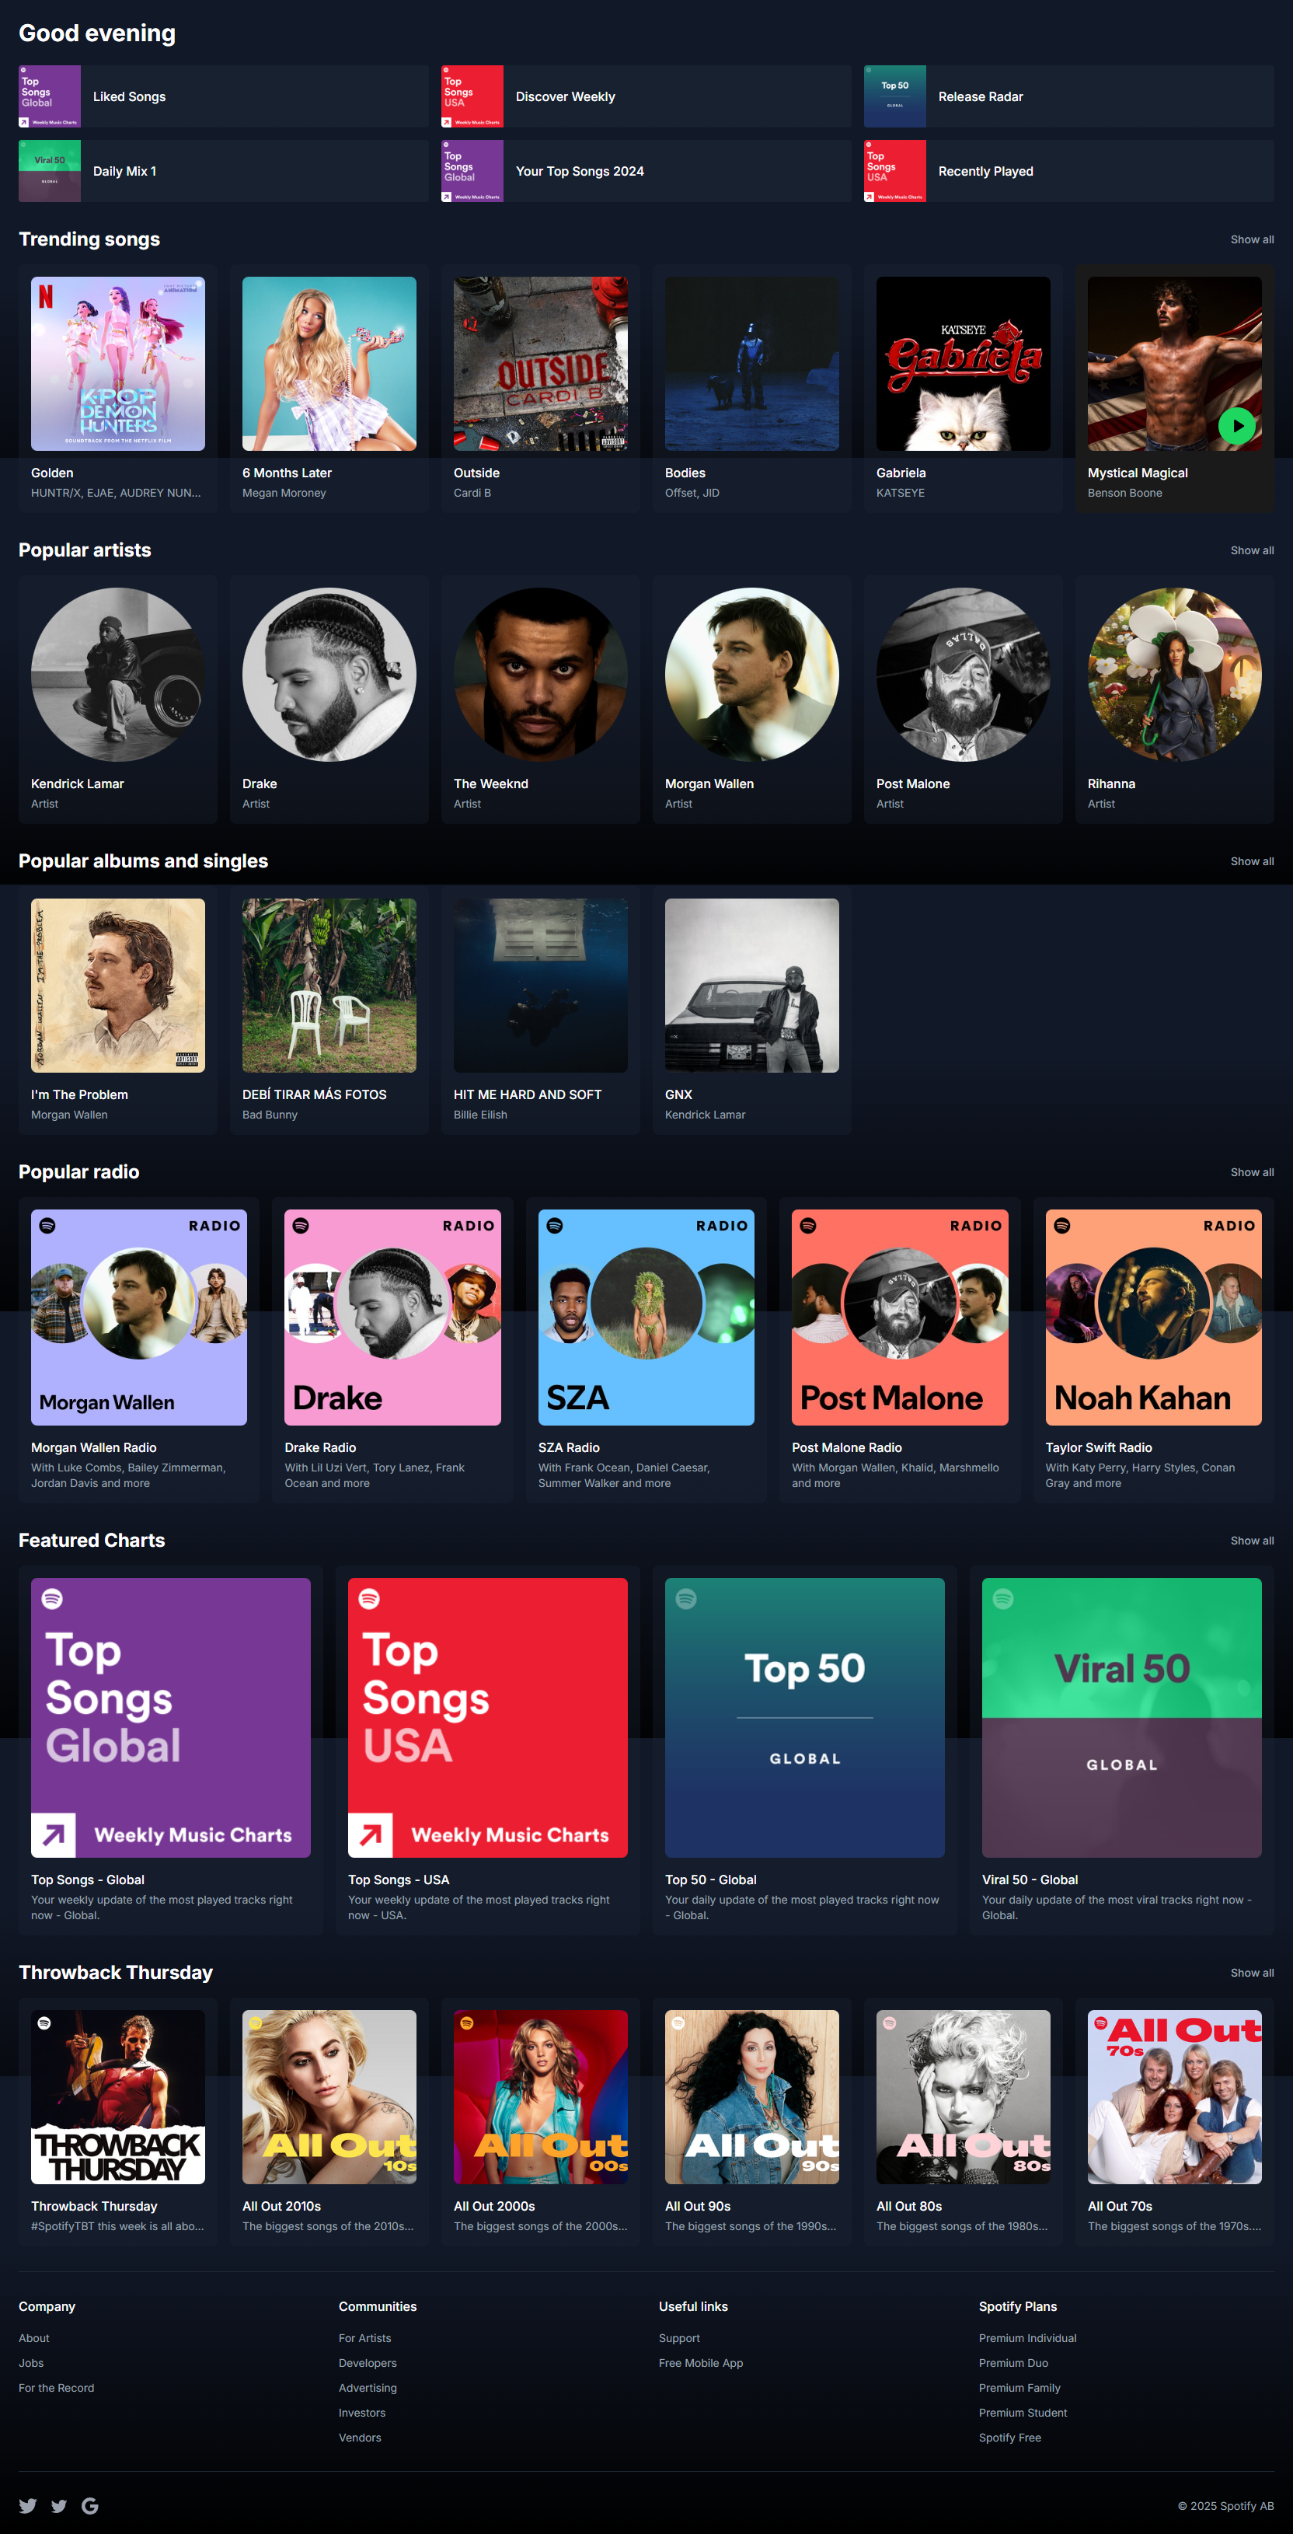Image resolution: width=1293 pixels, height=2534 pixels.
Task: Show all Popular artists
Action: [x=1252, y=551]
